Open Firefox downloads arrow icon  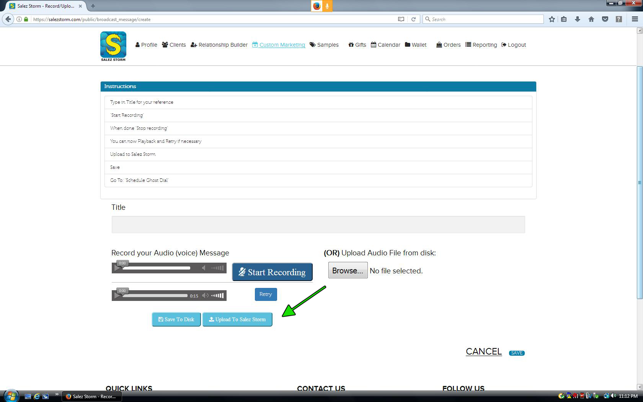tap(578, 19)
